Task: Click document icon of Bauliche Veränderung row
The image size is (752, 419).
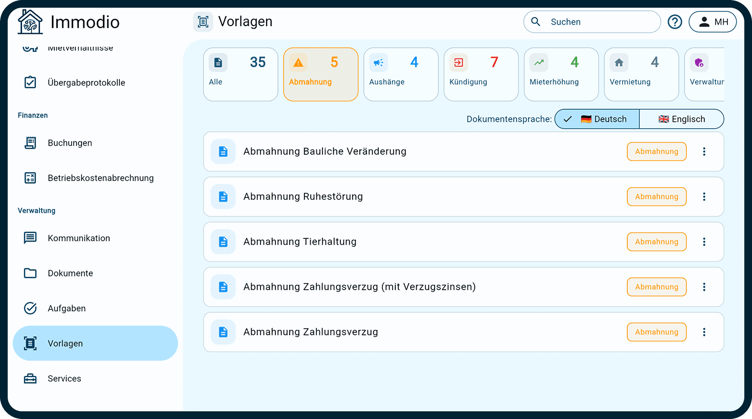Action: [223, 152]
